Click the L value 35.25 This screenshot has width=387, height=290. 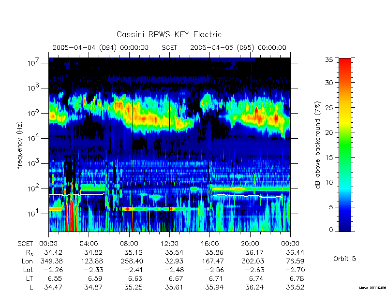pos(134,287)
